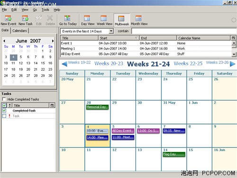The image size is (237, 178).
Task: Navigate to Weeks 19-22
Action: click(79, 62)
